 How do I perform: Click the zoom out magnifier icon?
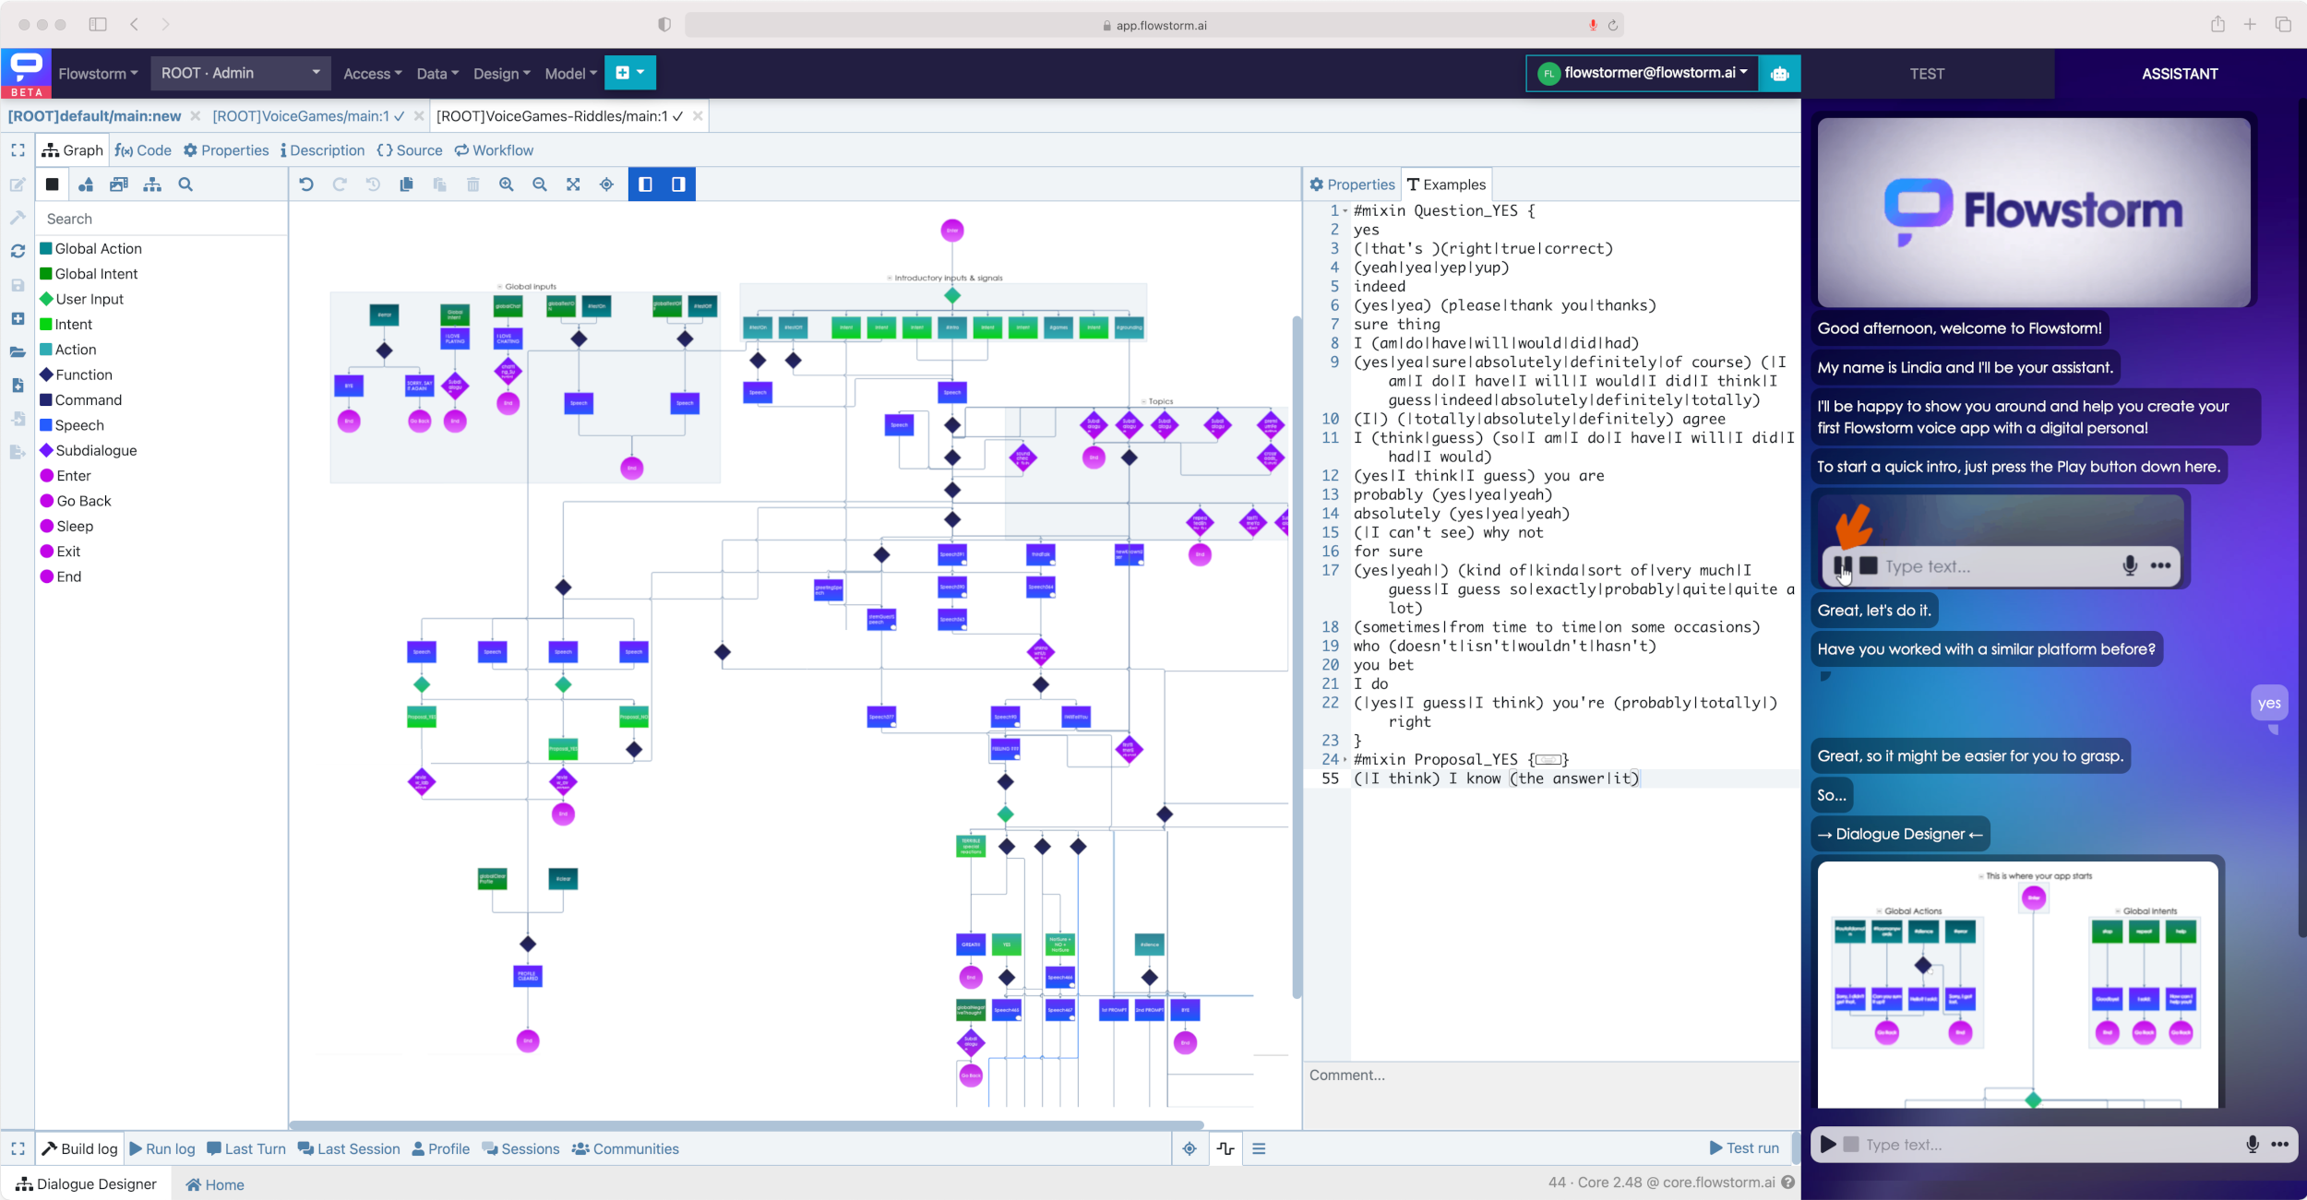(540, 184)
